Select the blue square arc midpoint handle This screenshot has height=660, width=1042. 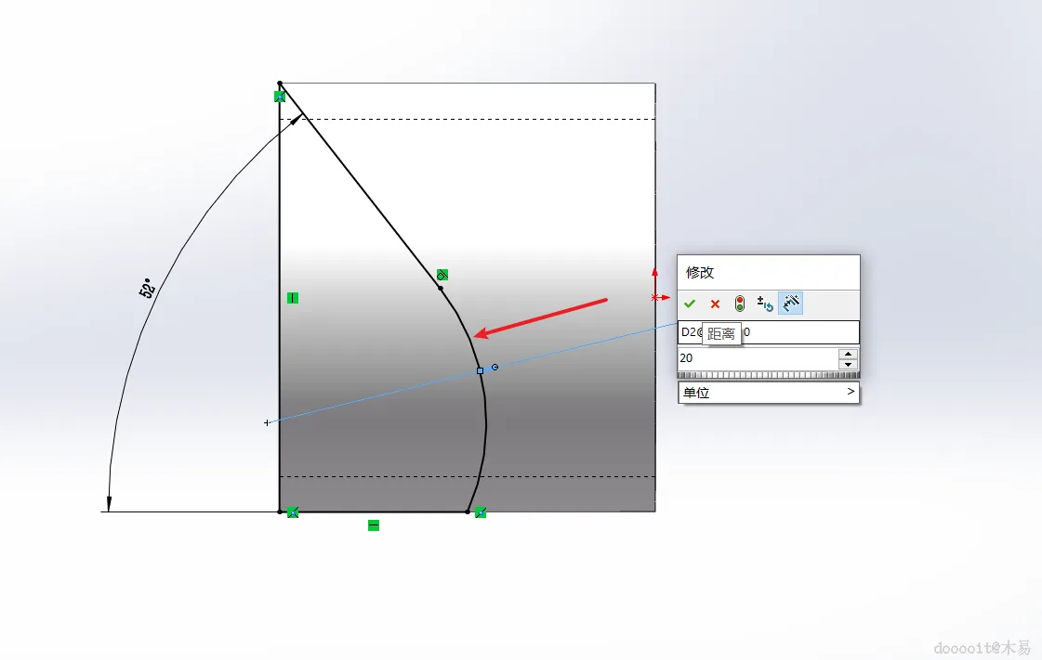(x=481, y=370)
